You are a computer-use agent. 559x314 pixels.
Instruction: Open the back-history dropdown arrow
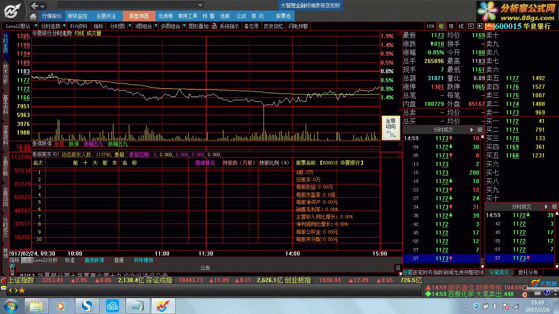coord(43,6)
